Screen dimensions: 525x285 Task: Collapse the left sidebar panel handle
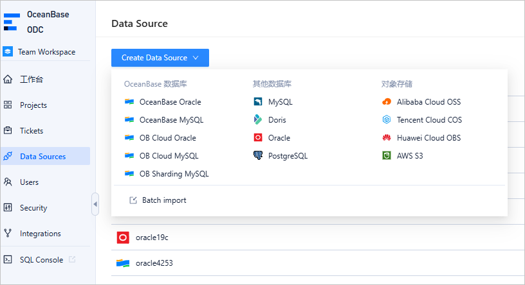(95, 204)
